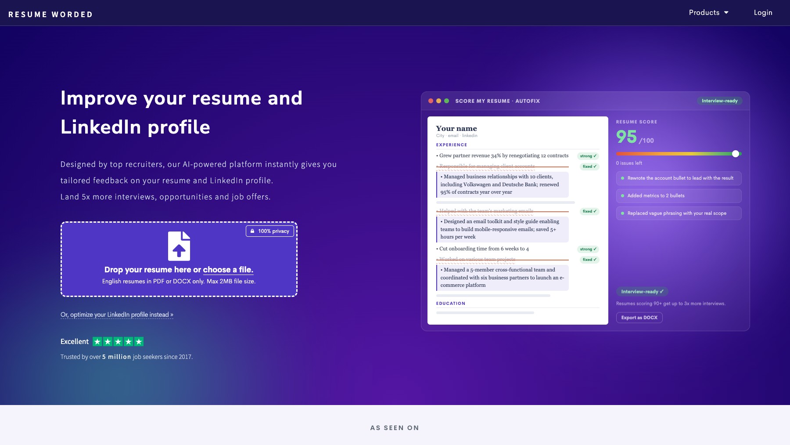Image resolution: width=790 pixels, height=445 pixels.
Task: Click the choose a file link
Action: [228, 270]
